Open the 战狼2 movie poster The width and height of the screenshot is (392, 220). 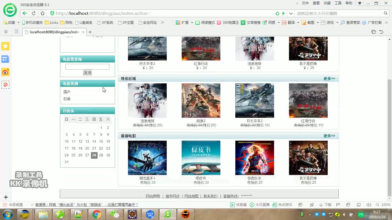pos(201,101)
